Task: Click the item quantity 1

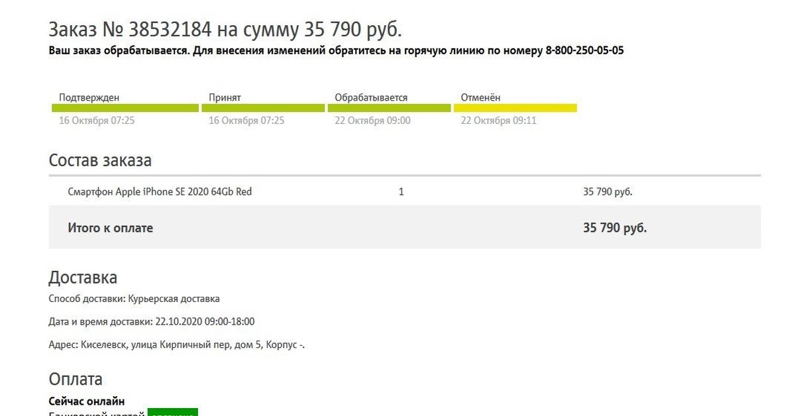Action: coord(401,192)
